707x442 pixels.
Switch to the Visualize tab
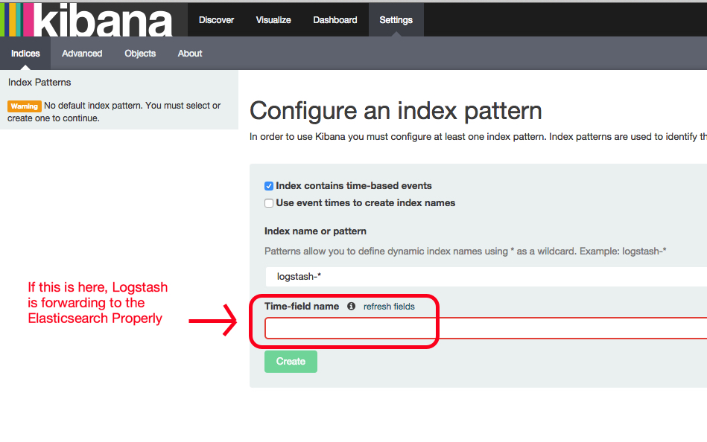point(273,20)
